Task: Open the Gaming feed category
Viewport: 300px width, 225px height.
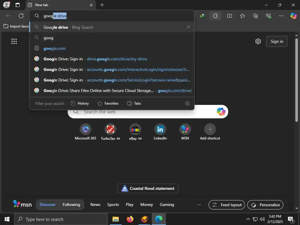Action: (x=167, y=204)
